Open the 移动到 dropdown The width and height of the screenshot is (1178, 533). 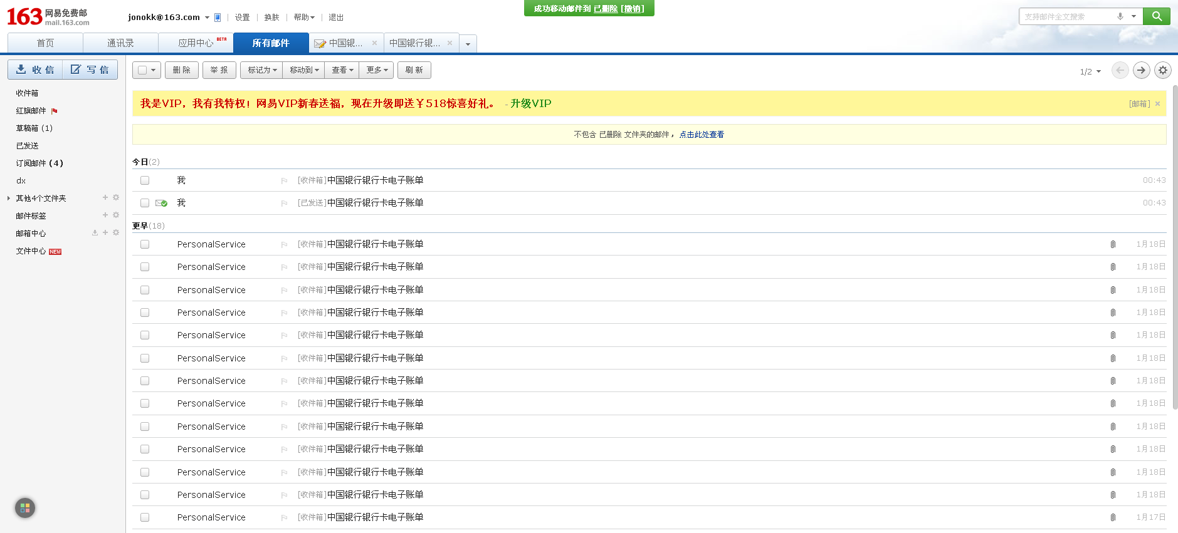(x=304, y=70)
